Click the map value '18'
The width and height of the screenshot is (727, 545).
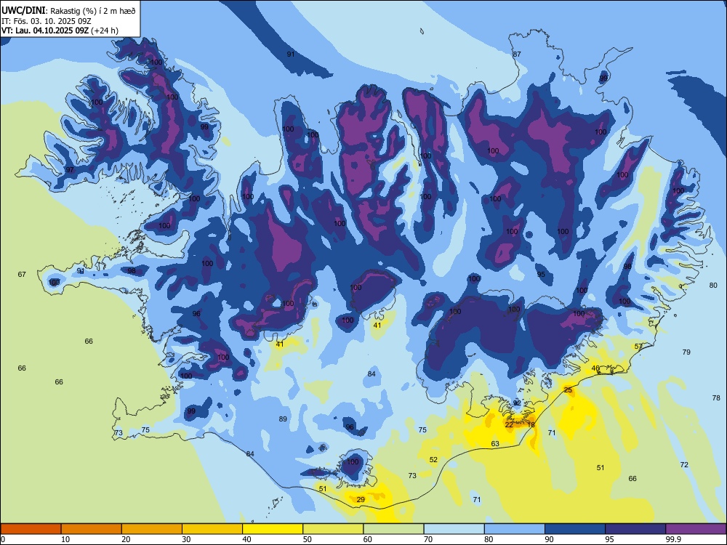(x=531, y=425)
